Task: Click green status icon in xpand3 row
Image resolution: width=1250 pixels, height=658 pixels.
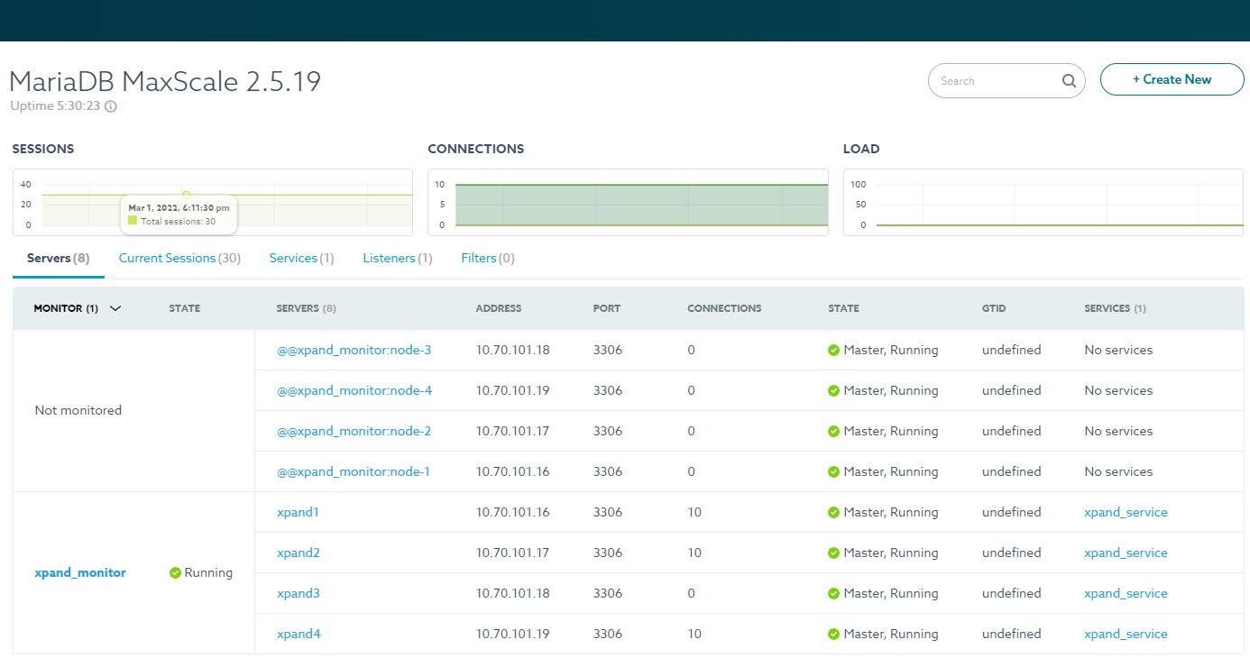Action: [x=833, y=593]
